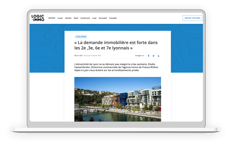Open the Construire navigation item
The width and height of the screenshot is (231, 145).
(85, 18)
